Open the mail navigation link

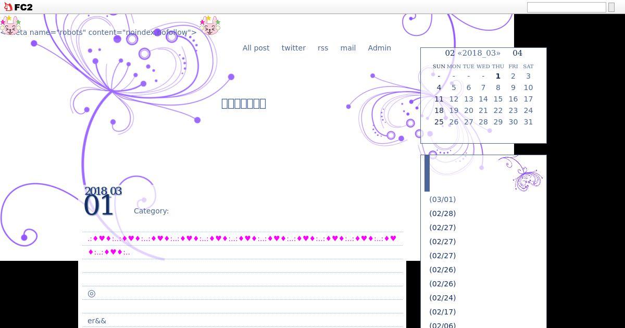point(348,48)
